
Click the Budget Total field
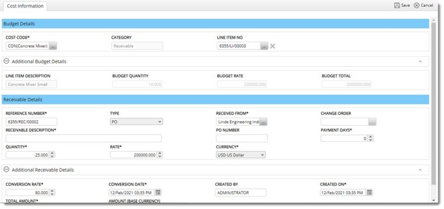pyautogui.click(x=347, y=84)
